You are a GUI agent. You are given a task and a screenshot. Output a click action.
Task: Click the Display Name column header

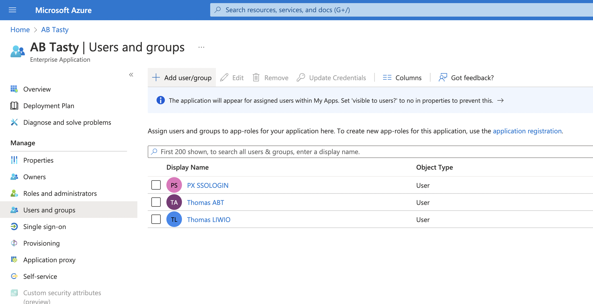point(187,167)
